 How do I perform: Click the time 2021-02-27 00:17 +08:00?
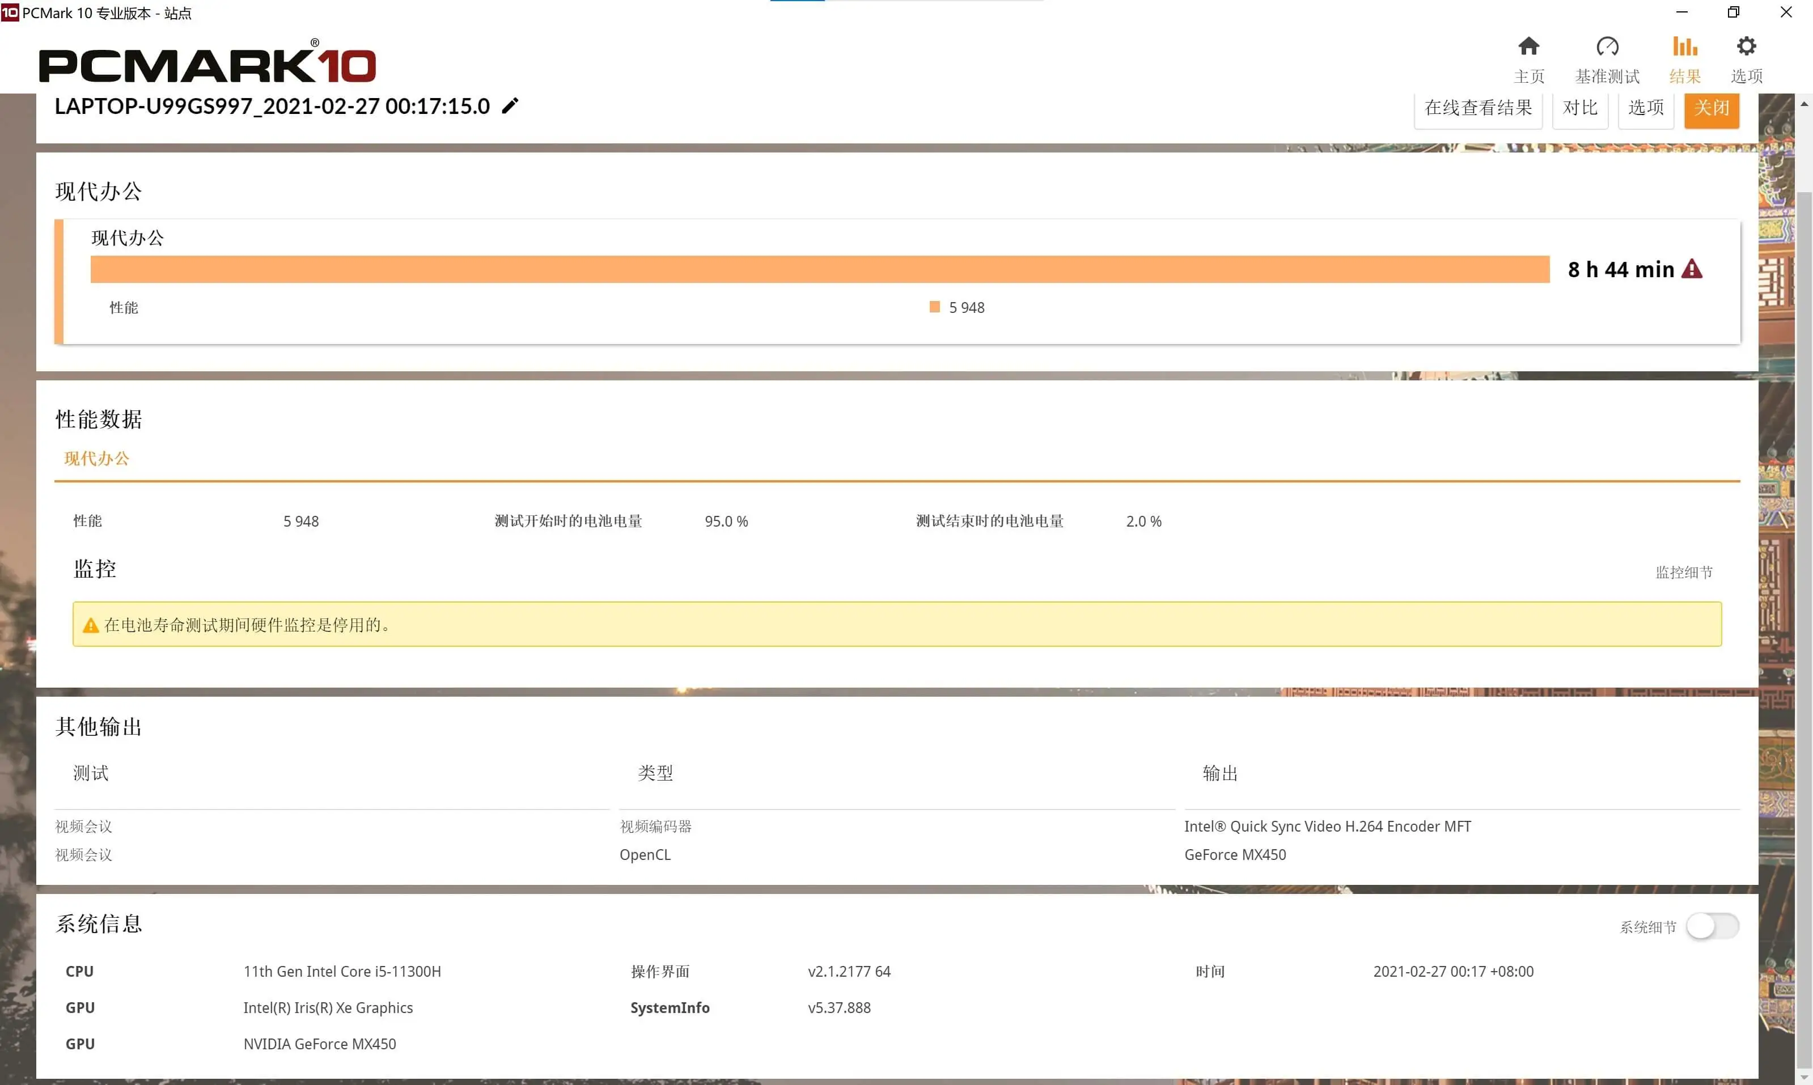(1454, 971)
